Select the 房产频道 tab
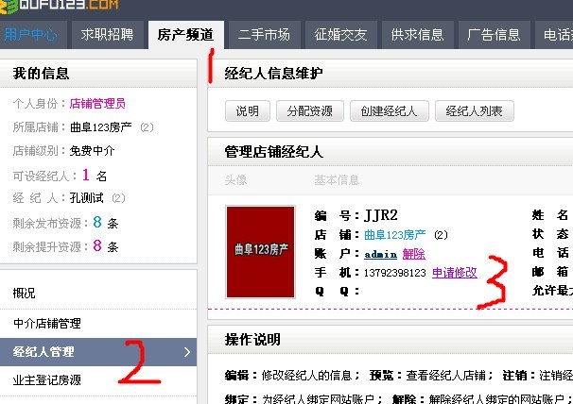This screenshot has height=404, width=573. pos(185,35)
